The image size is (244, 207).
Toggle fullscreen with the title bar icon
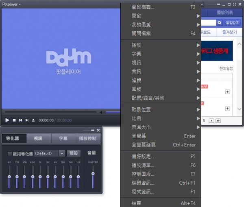(x=235, y=4)
